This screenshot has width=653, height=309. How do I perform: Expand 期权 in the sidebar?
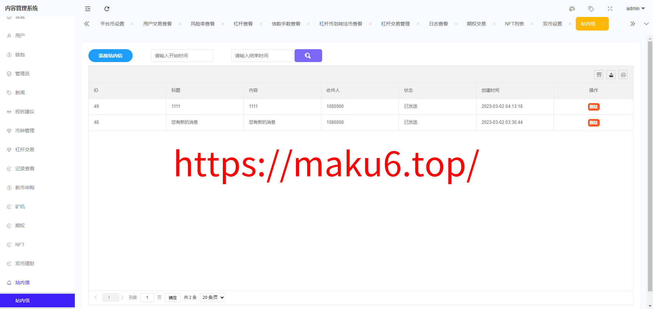37,226
